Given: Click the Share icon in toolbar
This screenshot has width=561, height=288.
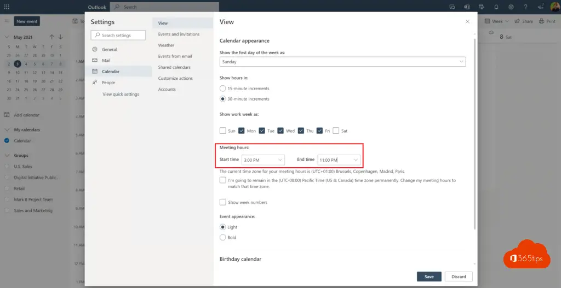Looking at the screenshot, I should point(523,21).
